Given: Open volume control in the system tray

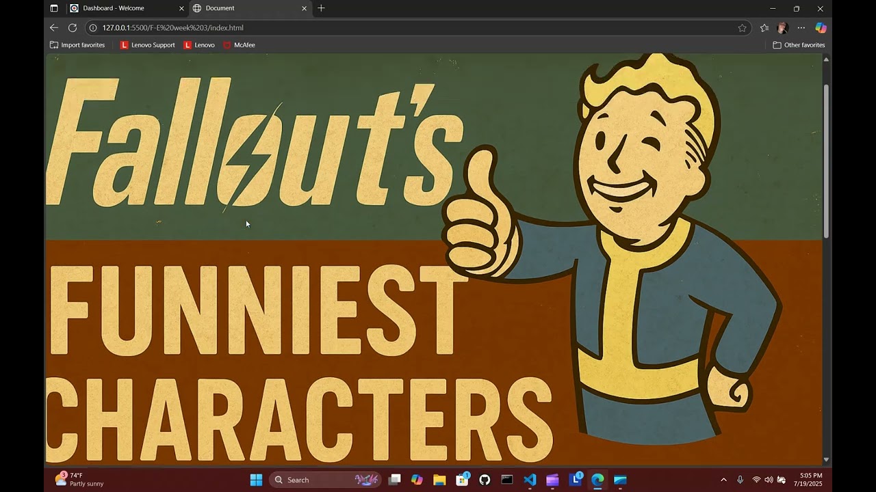Looking at the screenshot, I should click(769, 480).
